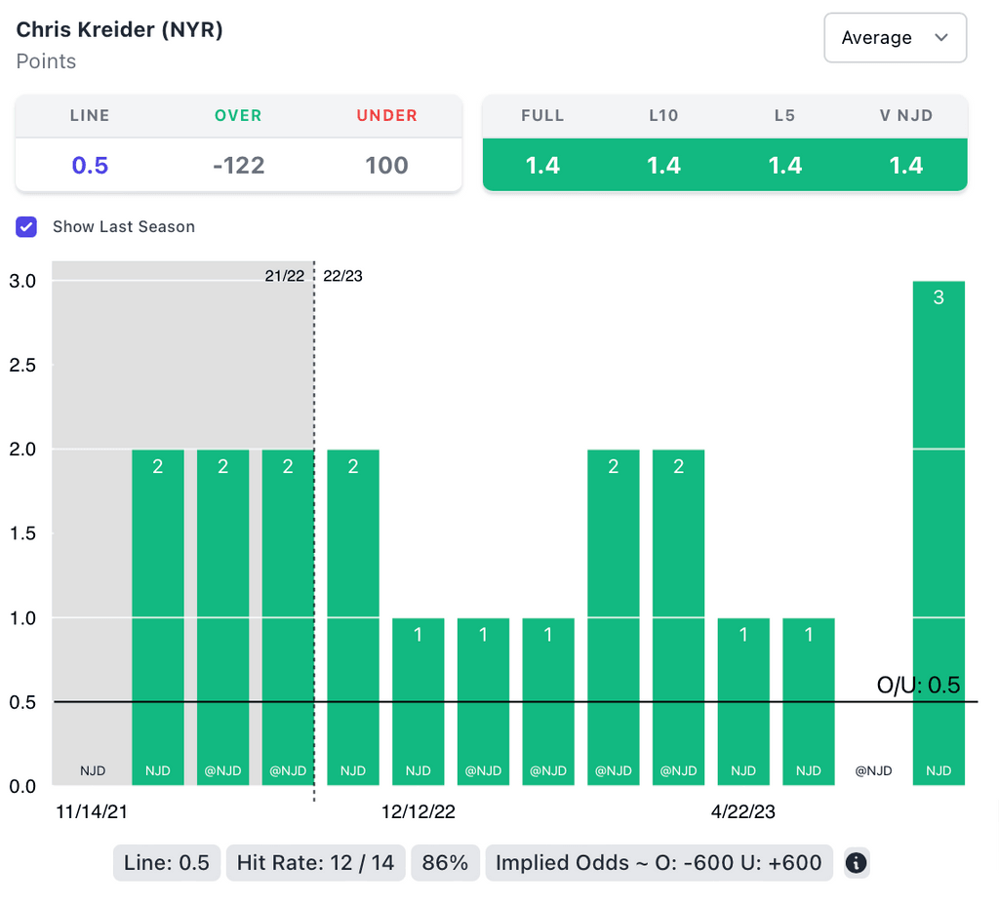Click the Implied Odds badge
The image size is (999, 904).
[x=659, y=863]
